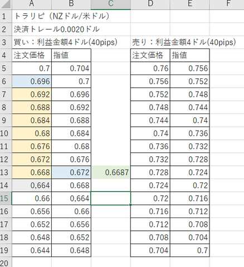244x267 pixels.
Task: Click cell D9 0.744
Action: point(150,121)
